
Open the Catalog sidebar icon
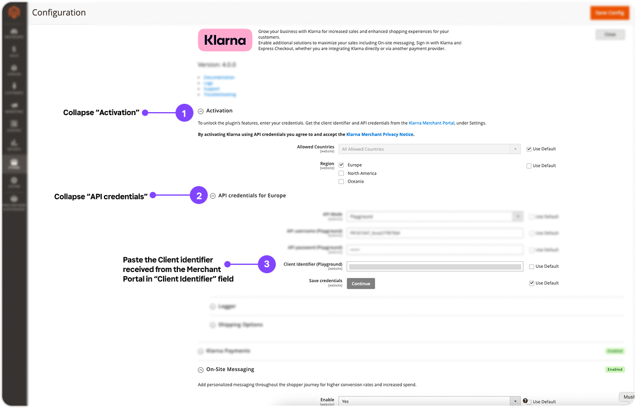click(x=14, y=69)
